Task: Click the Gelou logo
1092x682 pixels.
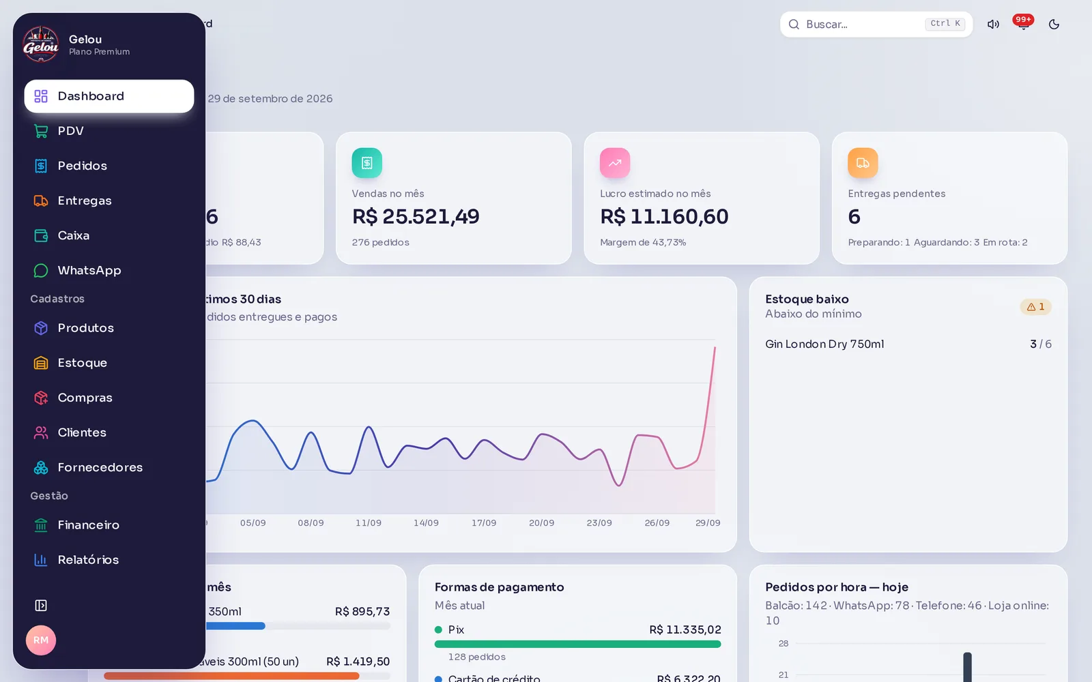Action: (x=41, y=44)
